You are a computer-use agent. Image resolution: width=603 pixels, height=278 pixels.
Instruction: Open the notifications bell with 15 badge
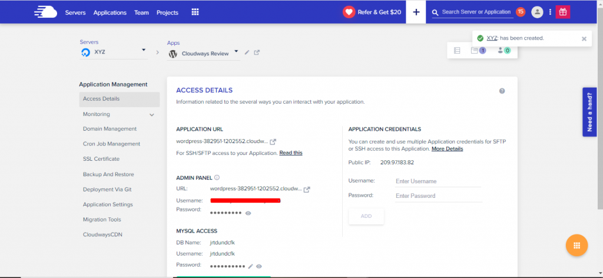pos(521,12)
